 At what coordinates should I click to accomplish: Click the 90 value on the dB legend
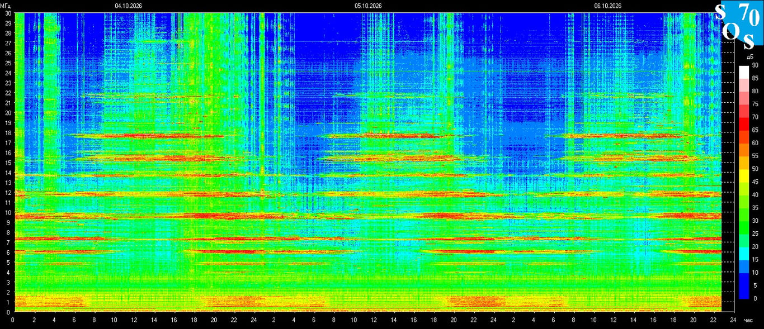coord(755,65)
